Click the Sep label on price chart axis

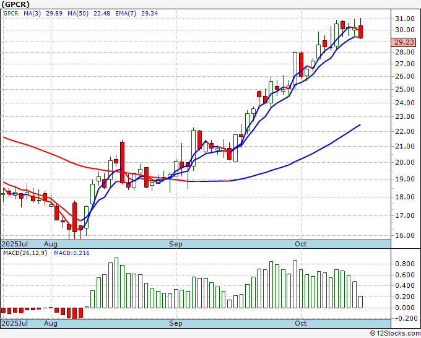coord(176,244)
